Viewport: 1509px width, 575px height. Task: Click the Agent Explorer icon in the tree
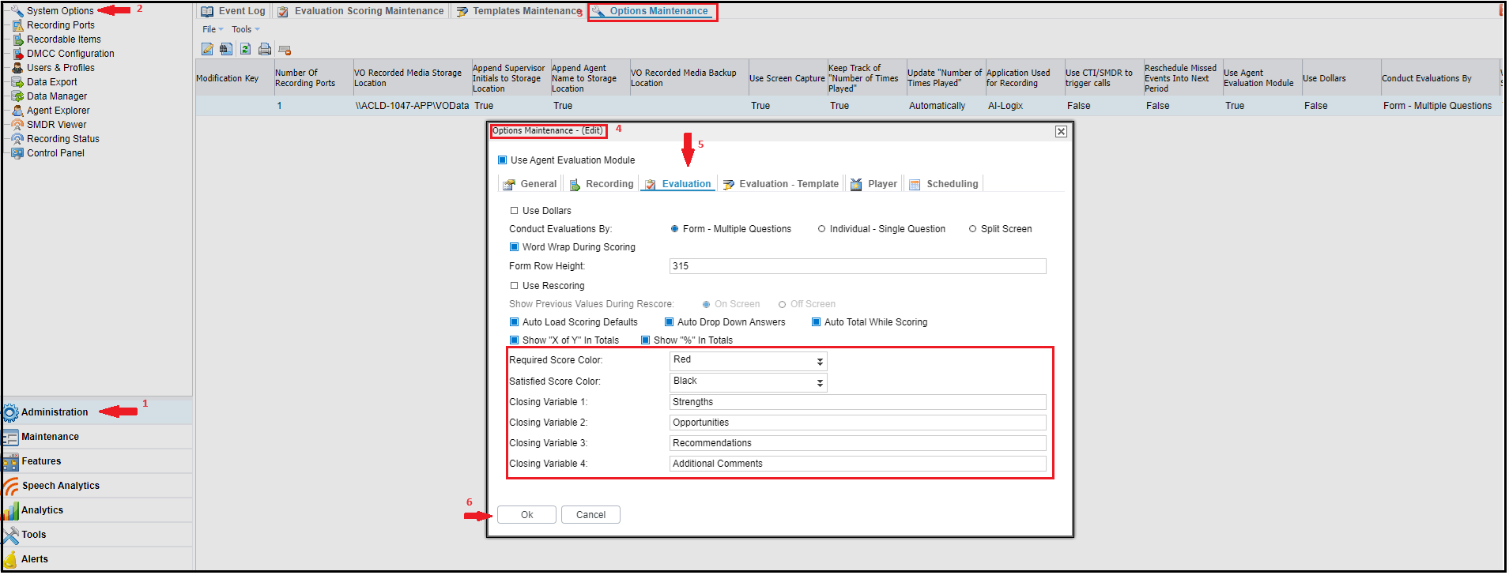click(17, 111)
